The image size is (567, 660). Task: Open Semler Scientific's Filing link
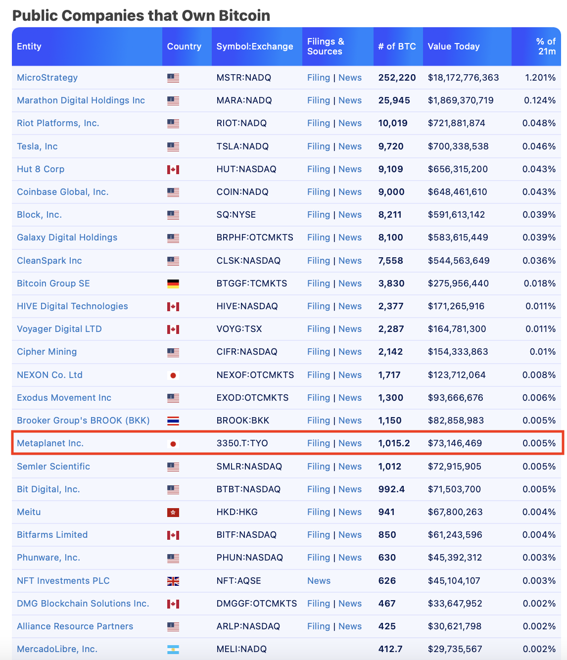pyautogui.click(x=318, y=467)
